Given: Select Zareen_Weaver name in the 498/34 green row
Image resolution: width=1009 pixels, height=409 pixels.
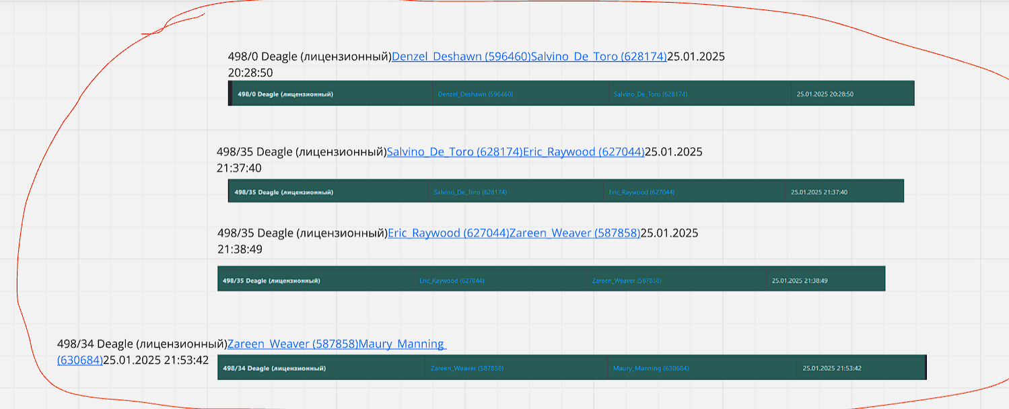Looking at the screenshot, I should [467, 369].
